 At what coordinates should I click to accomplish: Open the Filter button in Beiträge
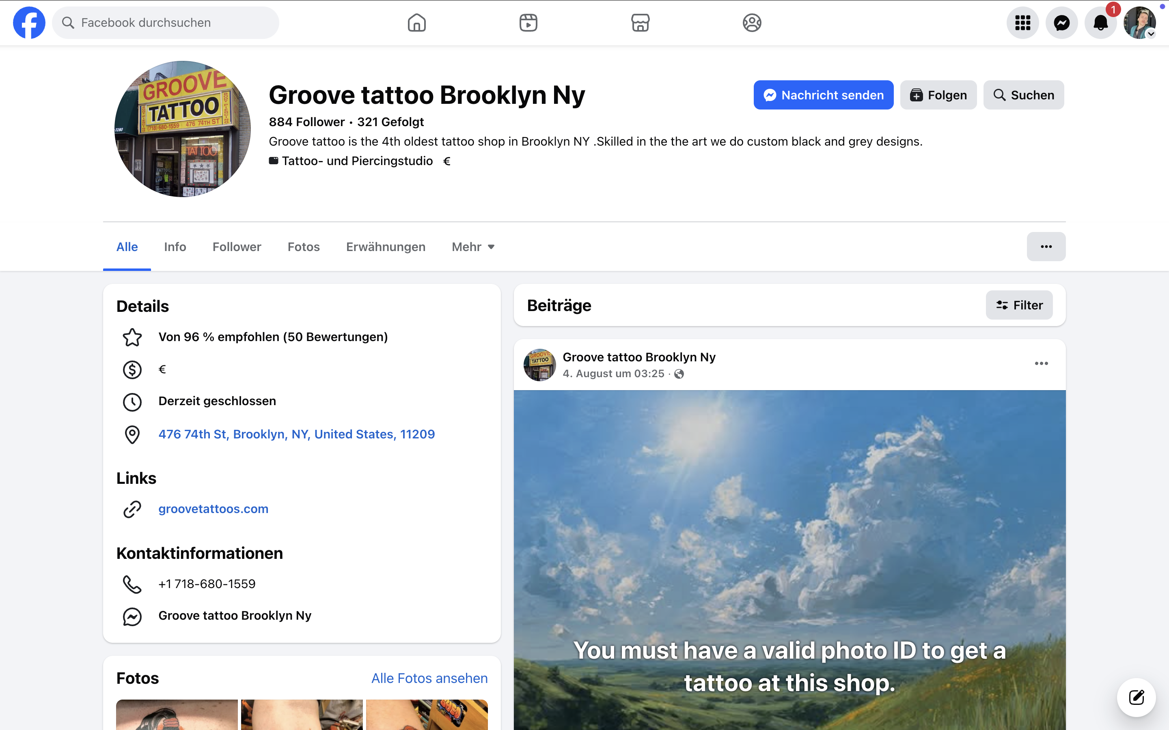coord(1019,305)
